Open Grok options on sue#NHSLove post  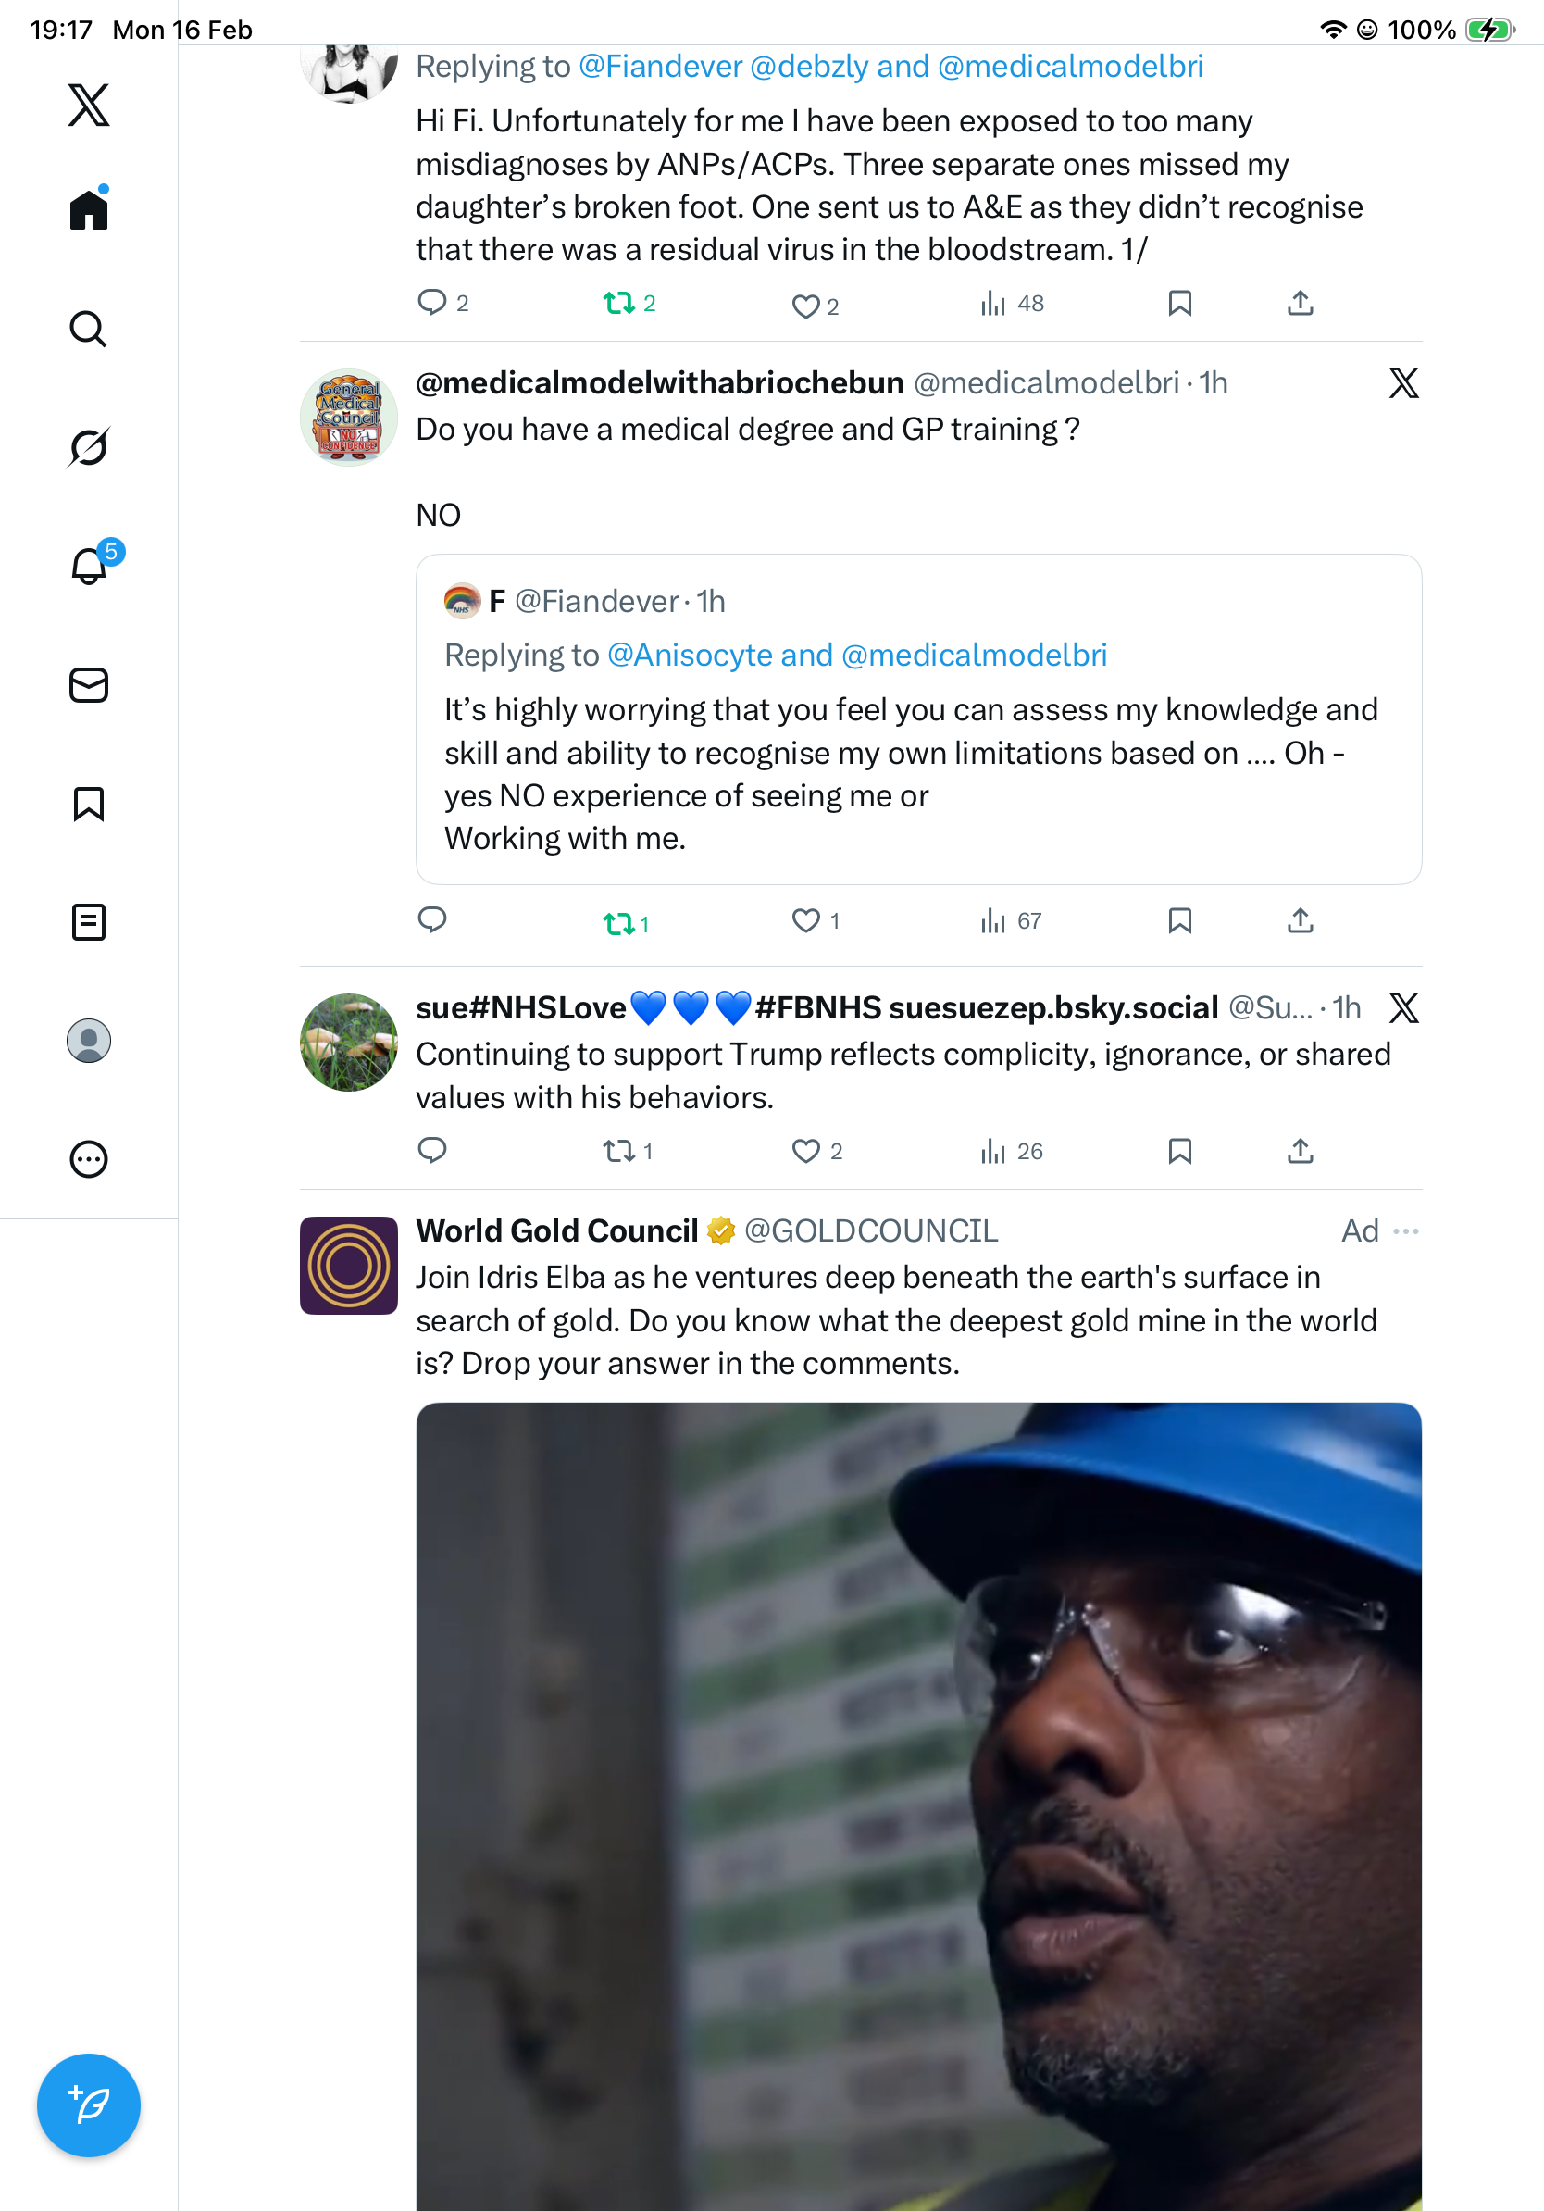click(1403, 1008)
